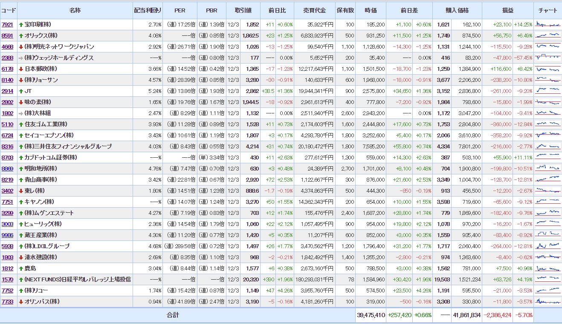Click the up arrow icon beside JT
Viewport: 562px width, 324px height.
tap(21, 91)
